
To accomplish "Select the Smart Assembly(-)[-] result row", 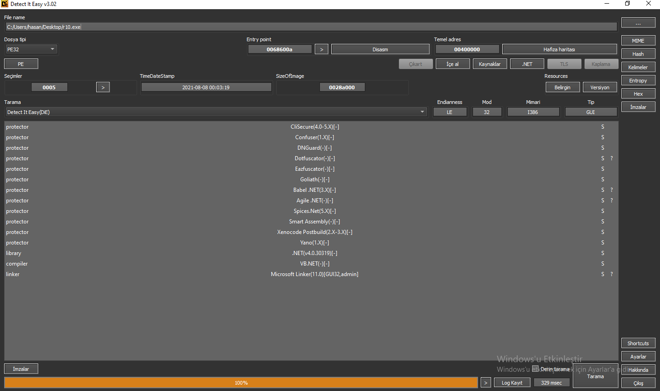I will (x=311, y=222).
